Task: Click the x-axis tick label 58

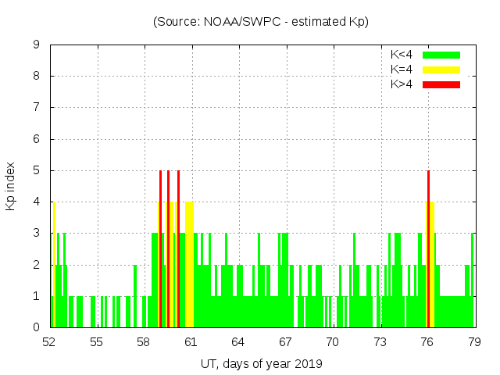Action: coord(143,342)
